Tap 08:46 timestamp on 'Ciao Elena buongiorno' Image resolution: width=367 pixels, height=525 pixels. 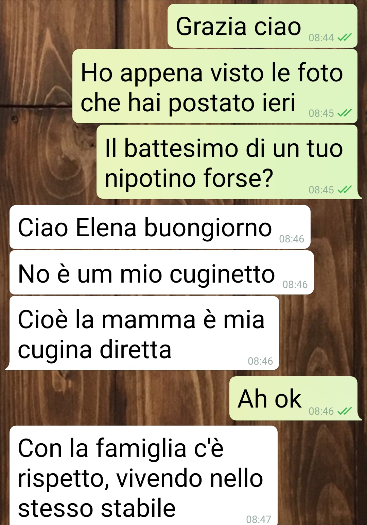pos(292,239)
